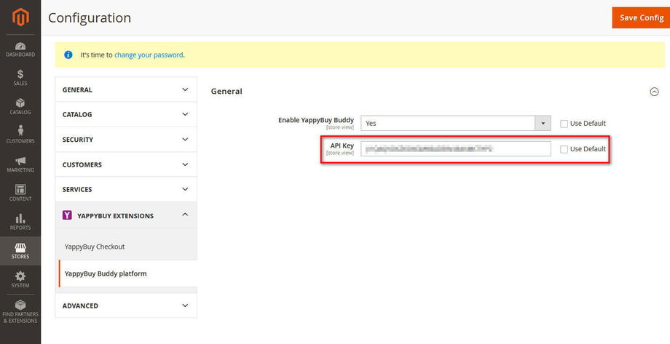The width and height of the screenshot is (670, 344).
Task: Click the General section heading text
Action: pyautogui.click(x=226, y=92)
